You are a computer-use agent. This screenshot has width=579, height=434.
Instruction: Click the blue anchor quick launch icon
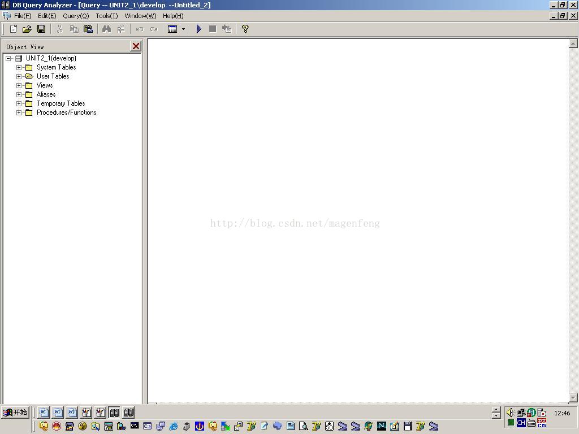coord(200,426)
